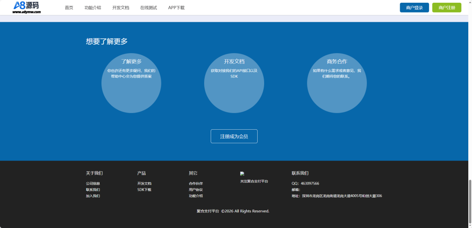Open SDK下载 footer link
Image resolution: width=472 pixels, height=228 pixels.
coord(144,190)
